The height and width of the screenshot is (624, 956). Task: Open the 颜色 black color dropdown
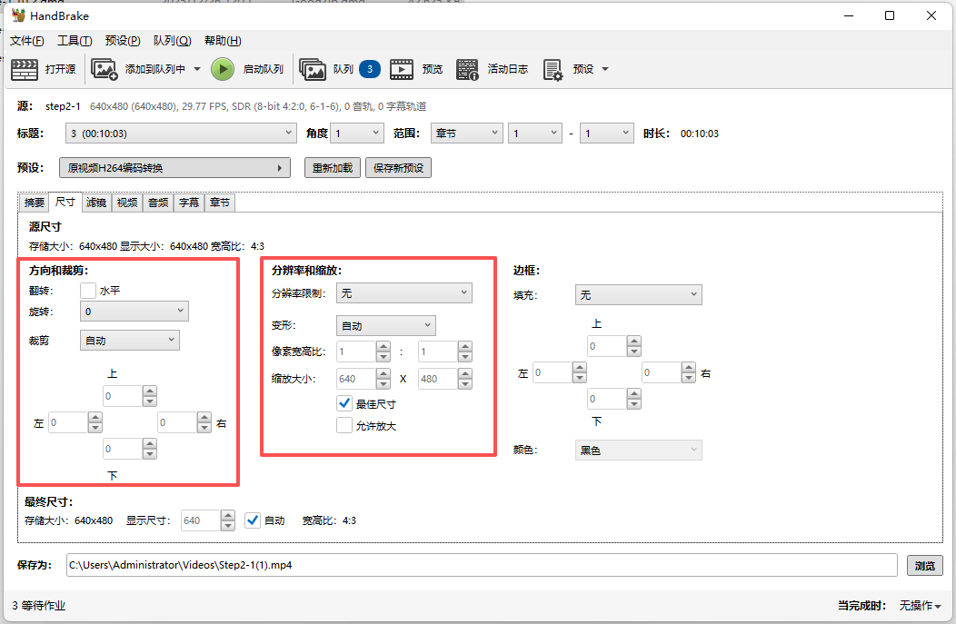[x=638, y=451]
